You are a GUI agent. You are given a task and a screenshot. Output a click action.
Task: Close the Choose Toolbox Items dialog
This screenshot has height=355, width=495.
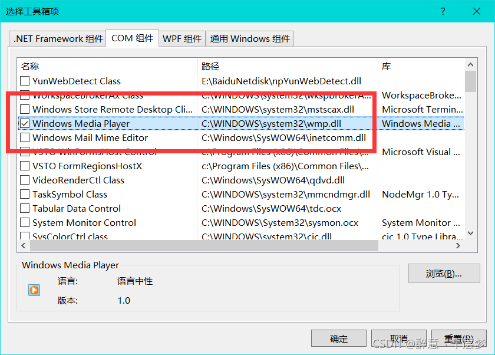click(x=477, y=11)
